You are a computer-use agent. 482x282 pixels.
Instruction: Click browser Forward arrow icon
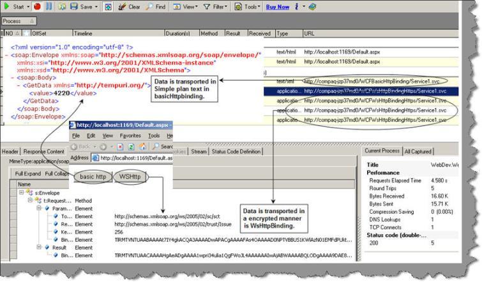pyautogui.click(x=103, y=147)
